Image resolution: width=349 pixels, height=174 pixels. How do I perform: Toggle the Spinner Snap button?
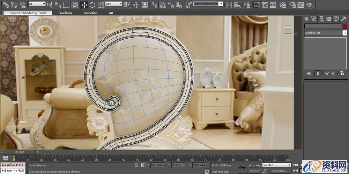coord(178,5)
